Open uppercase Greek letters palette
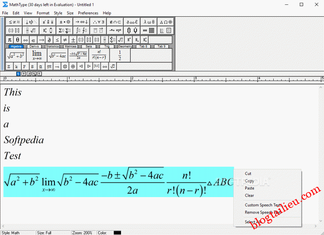Image resolution: width=324 pixels, height=235 pixels. point(166,22)
